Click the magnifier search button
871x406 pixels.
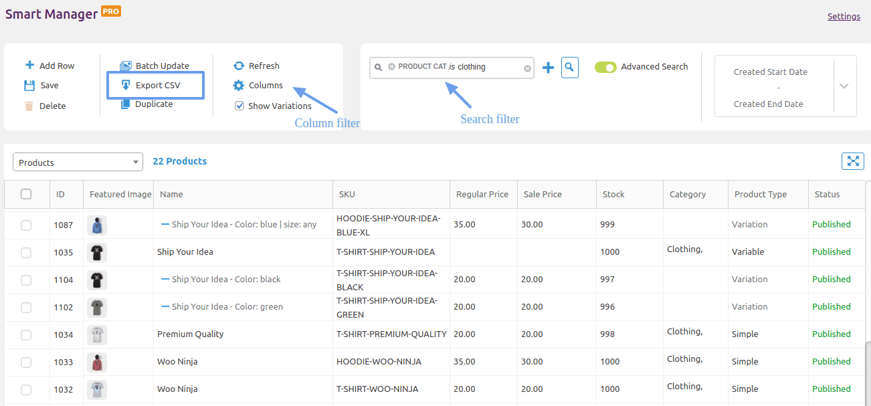569,67
